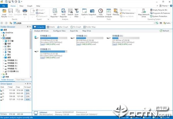
Task: Open Trend Analyzer tool
Action: tap(109, 13)
